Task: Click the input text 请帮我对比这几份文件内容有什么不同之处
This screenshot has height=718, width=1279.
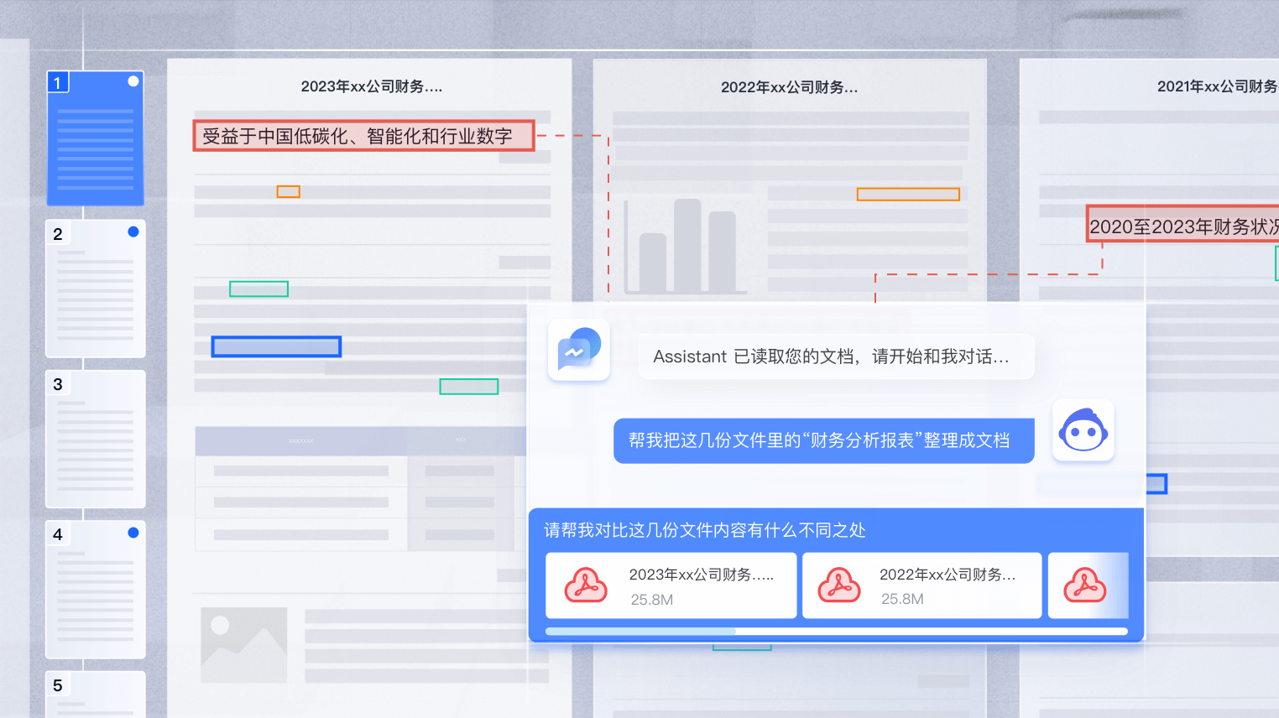Action: click(704, 530)
